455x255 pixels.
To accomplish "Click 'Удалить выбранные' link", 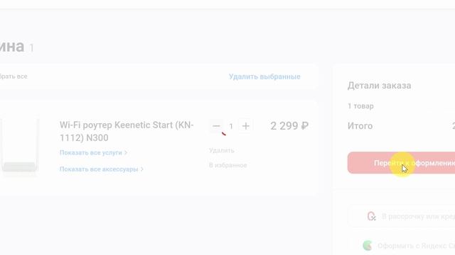I will pyautogui.click(x=264, y=76).
